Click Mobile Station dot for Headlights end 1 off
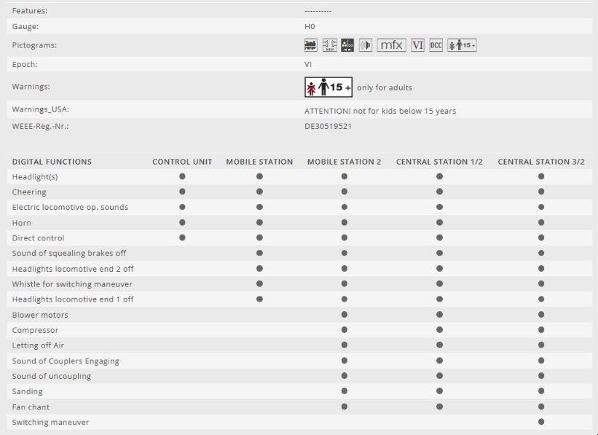 point(260,299)
